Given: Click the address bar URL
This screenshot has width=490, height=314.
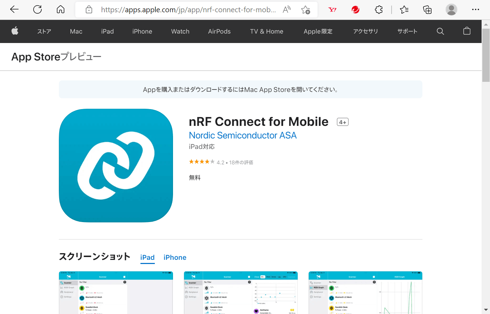Looking at the screenshot, I should pyautogui.click(x=188, y=9).
